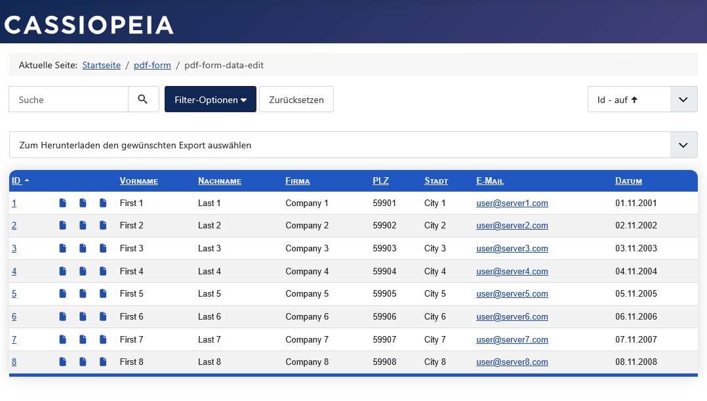Viewport: 707px width, 401px height.
Task: Click the Cassiopeia logo in header
Action: (x=89, y=25)
